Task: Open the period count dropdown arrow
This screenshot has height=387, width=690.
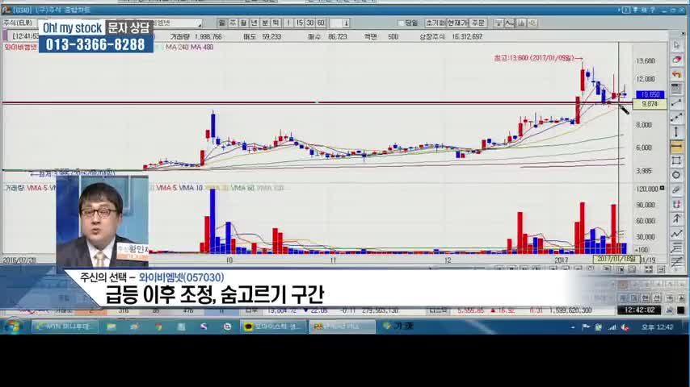Action: pyautogui.click(x=345, y=23)
